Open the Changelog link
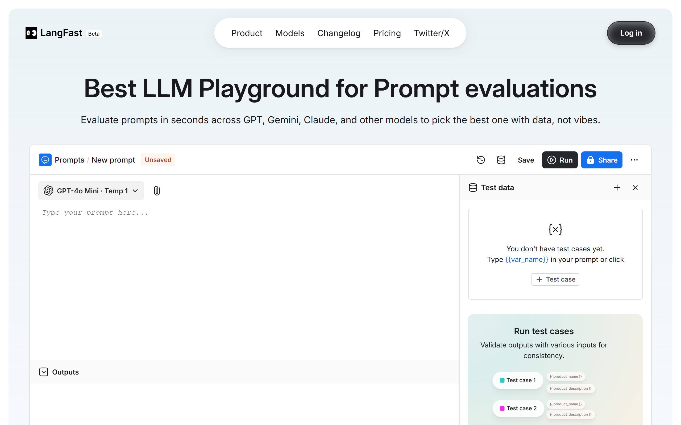The image size is (681, 425). click(339, 33)
